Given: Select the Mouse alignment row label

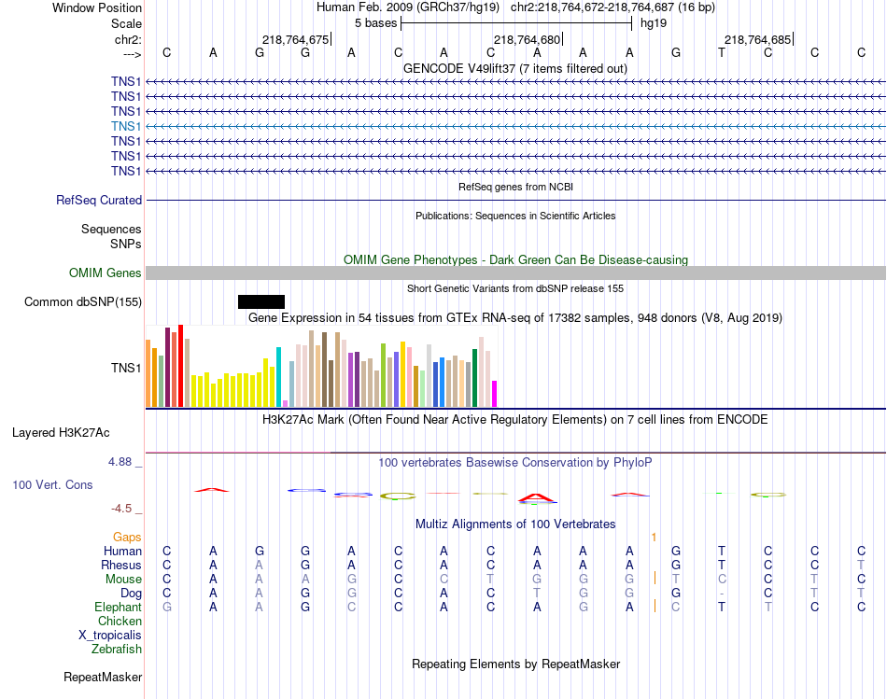Looking at the screenshot, I should (x=123, y=580).
